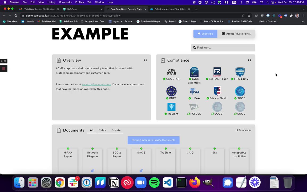Screen dimensions: 307x192
Task: Select the PCI DSS logo
Action: coord(194,107)
